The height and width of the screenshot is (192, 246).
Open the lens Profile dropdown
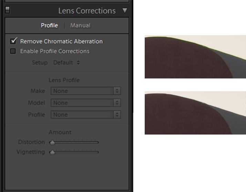coord(86,115)
